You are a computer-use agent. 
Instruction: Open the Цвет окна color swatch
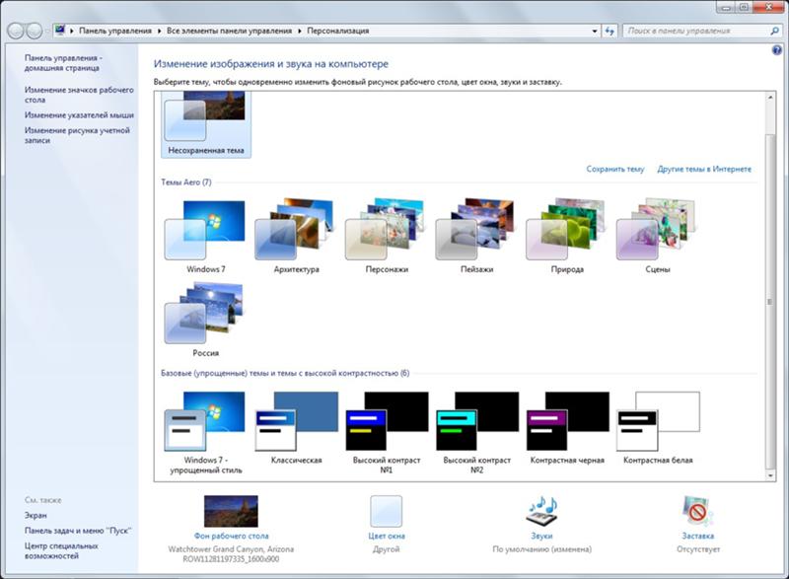[x=386, y=511]
